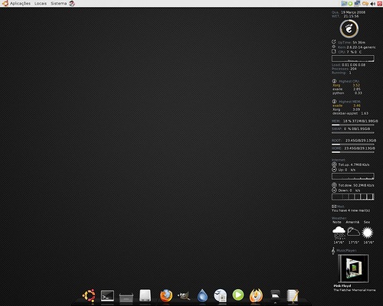Click the Pink Floyd album cover thumbnail
383x306 pixels.
(353, 269)
